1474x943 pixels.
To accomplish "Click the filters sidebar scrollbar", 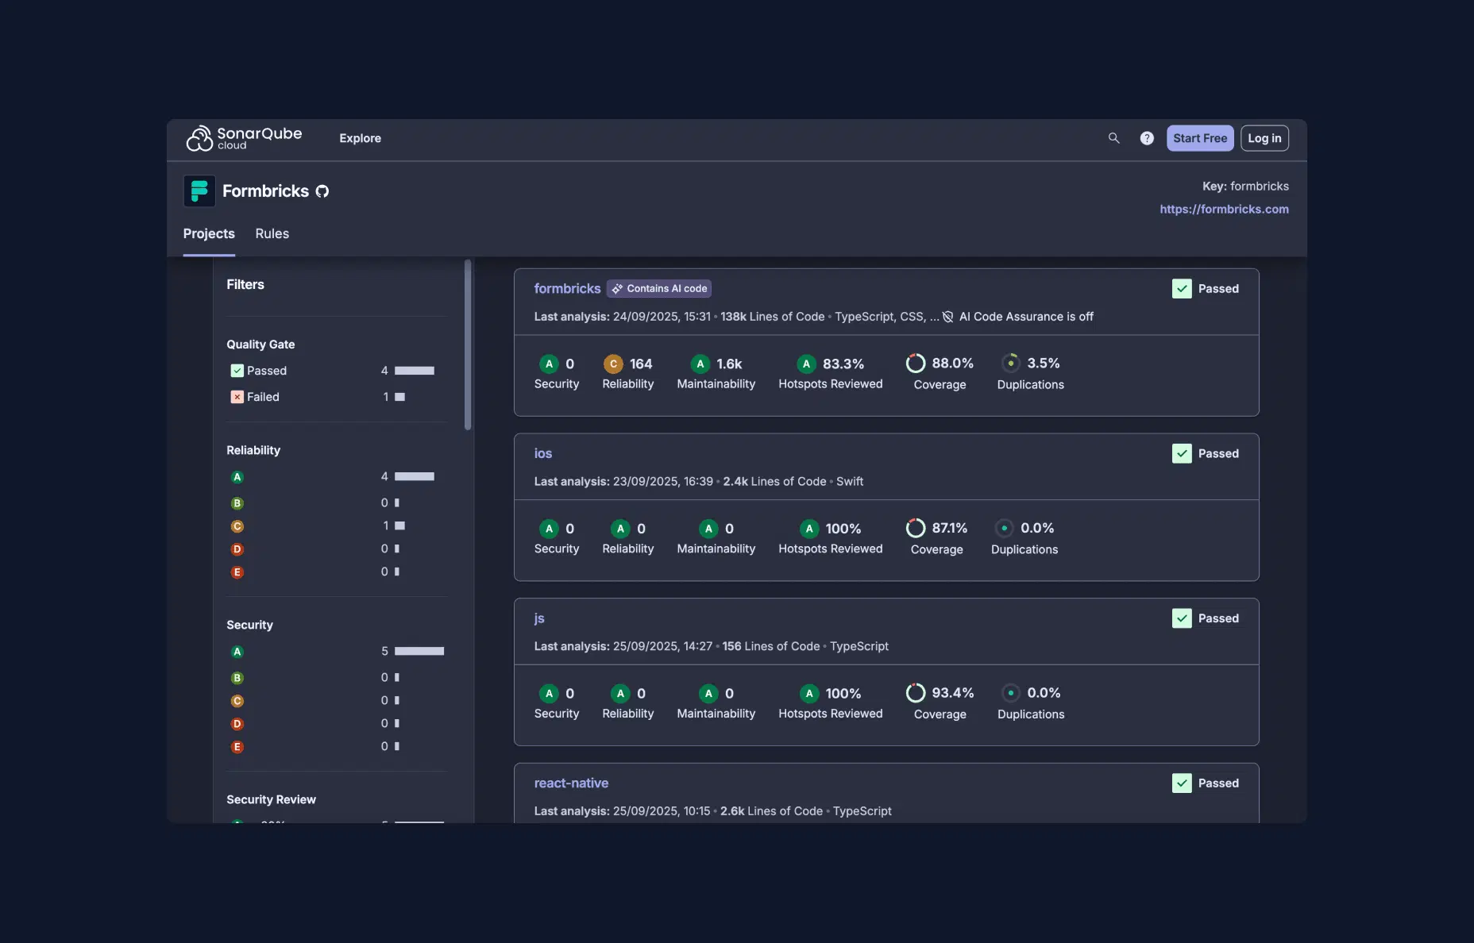I will point(468,345).
